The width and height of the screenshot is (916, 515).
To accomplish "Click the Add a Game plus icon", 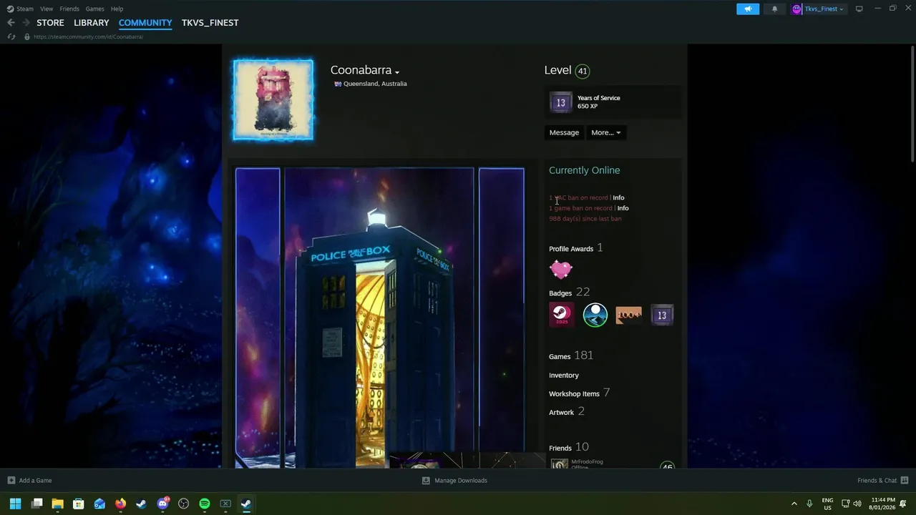I will click(11, 480).
